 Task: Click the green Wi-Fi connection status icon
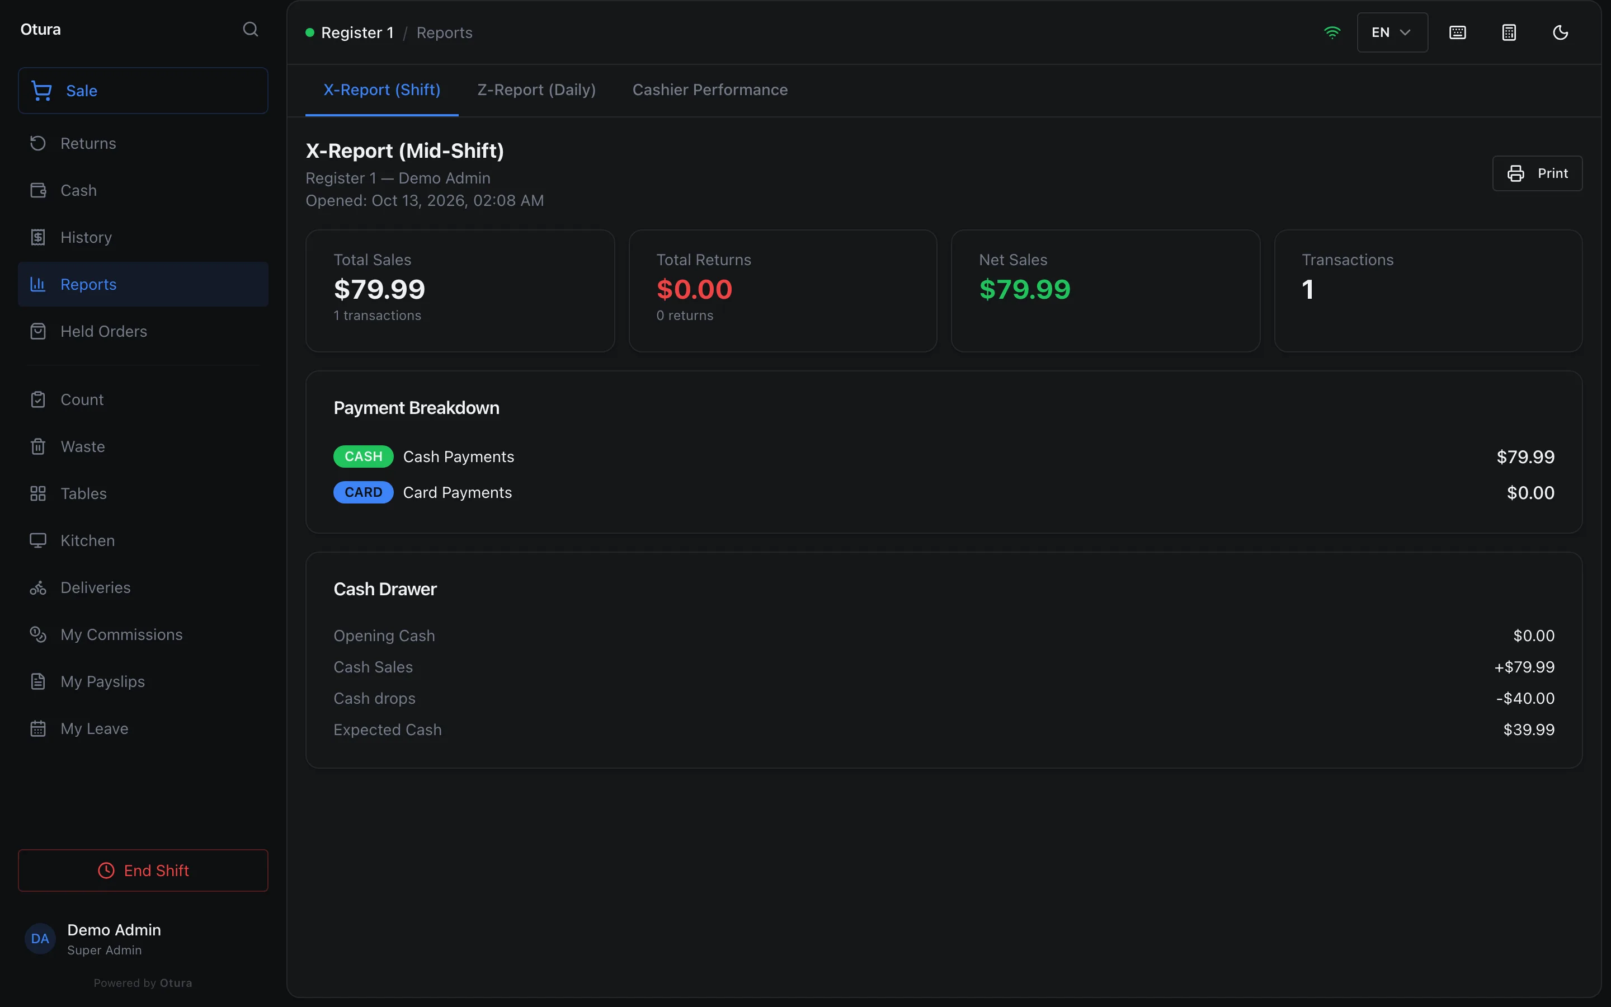1332,32
